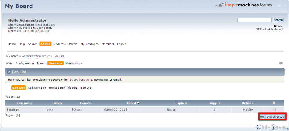Toggle the select-all checkbox in header
Viewport: 289px width, 131px height.
[274, 103]
